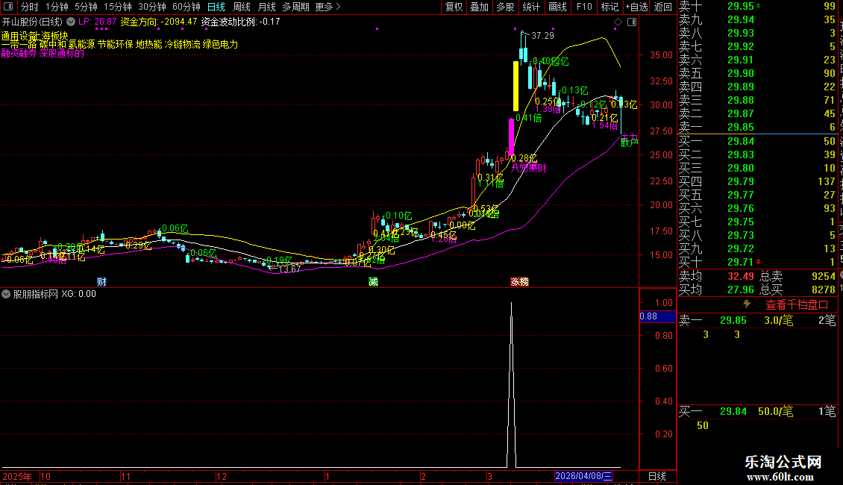
Task: Click the 通用设备 上海板块 sector label
Action: [34, 36]
